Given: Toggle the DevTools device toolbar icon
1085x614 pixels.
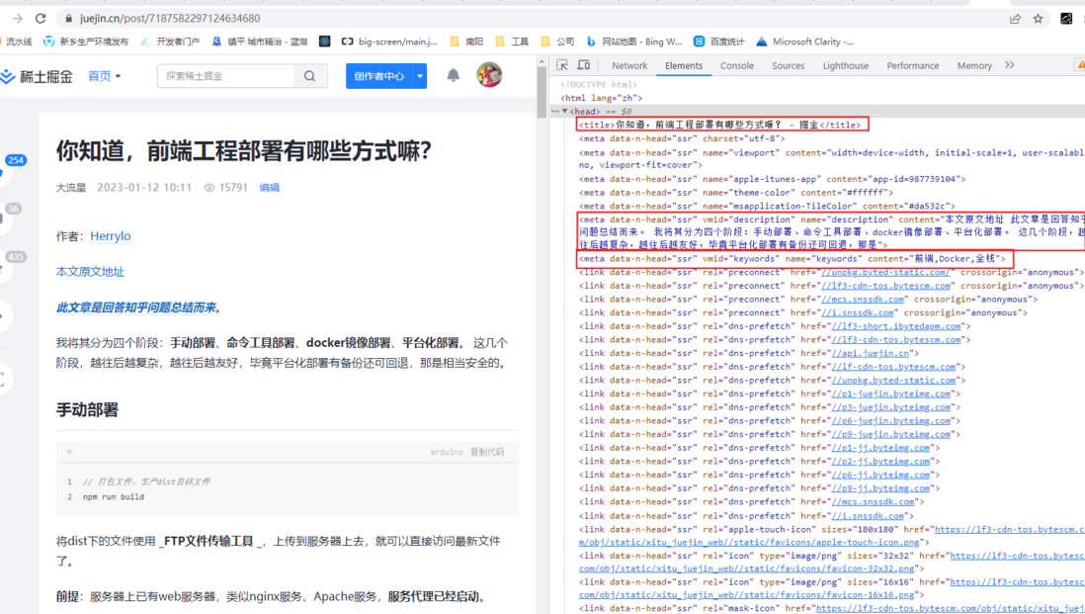Looking at the screenshot, I should [583, 65].
